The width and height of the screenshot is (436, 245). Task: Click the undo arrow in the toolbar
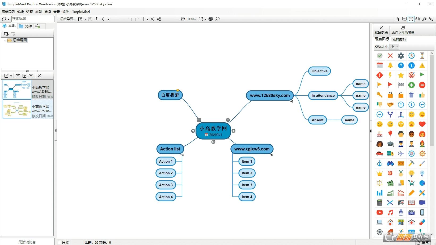(130, 19)
